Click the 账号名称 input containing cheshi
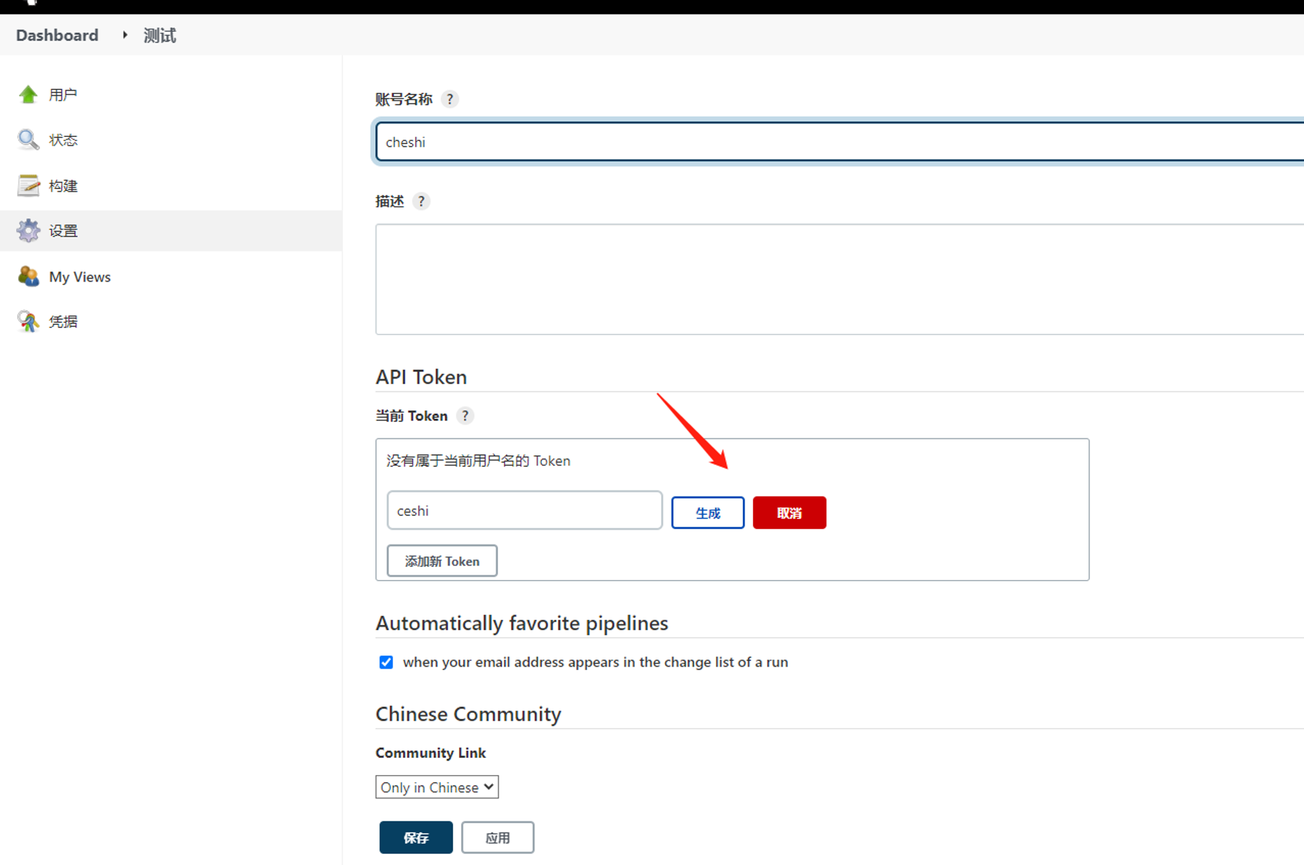Screen dimensions: 1304x865 pos(840,142)
